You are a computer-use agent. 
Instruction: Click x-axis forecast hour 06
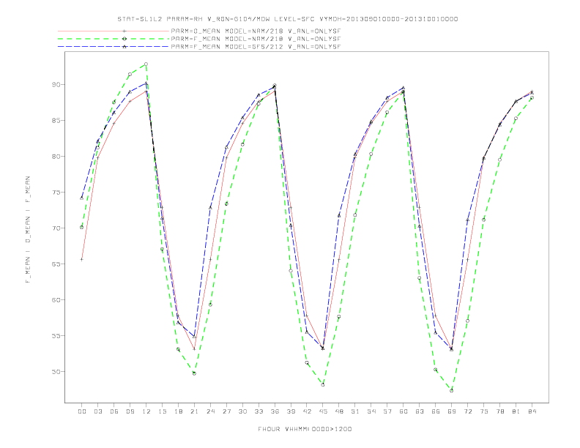coord(114,411)
